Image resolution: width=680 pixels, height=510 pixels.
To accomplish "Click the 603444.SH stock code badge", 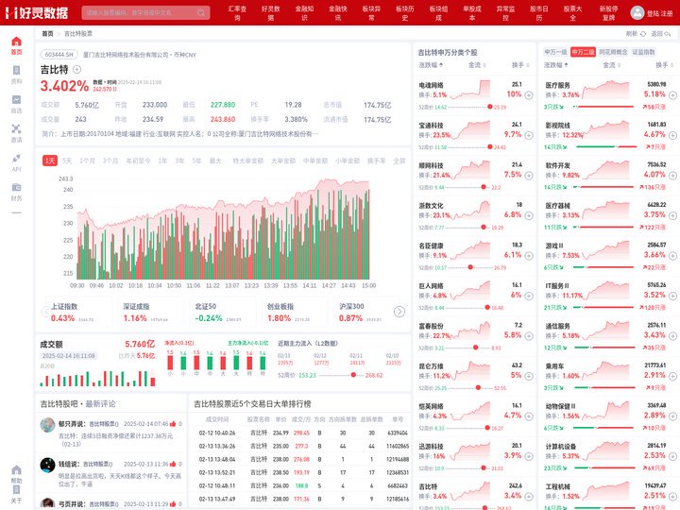I will tap(59, 55).
